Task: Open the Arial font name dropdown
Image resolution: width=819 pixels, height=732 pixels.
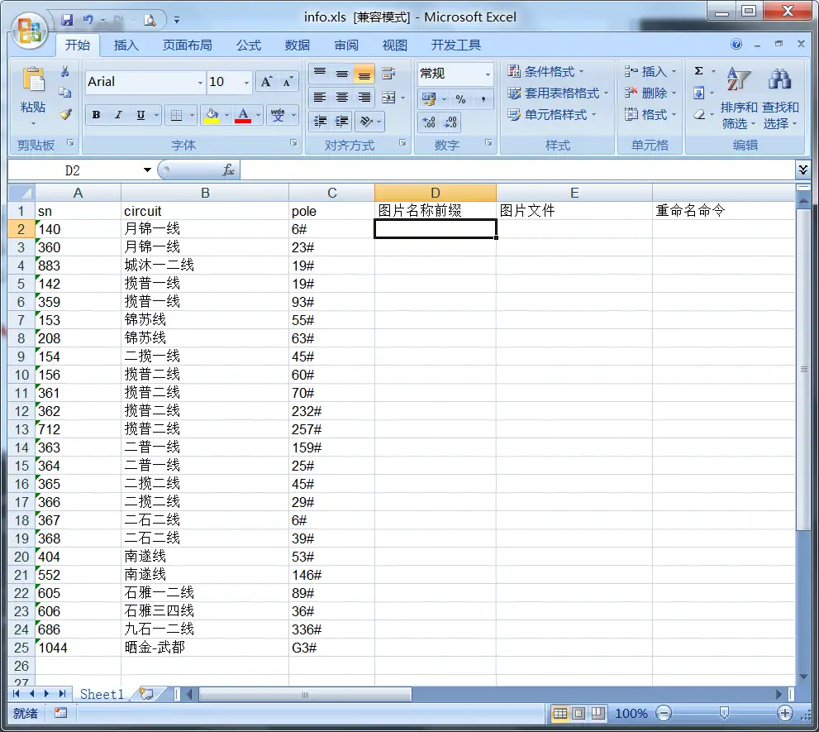Action: pos(200,82)
